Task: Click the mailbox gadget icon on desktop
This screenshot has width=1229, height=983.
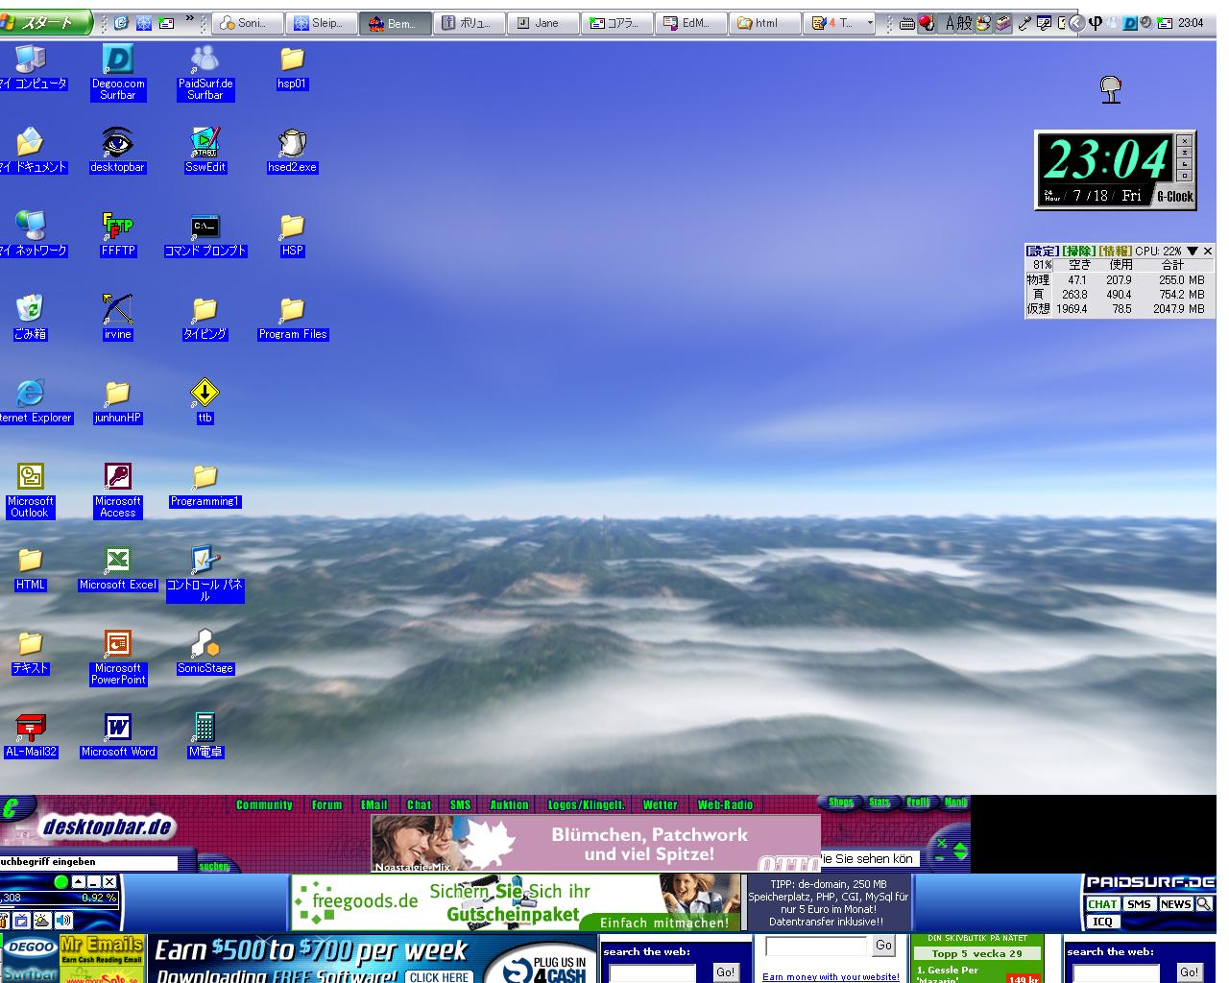Action: 1111,89
